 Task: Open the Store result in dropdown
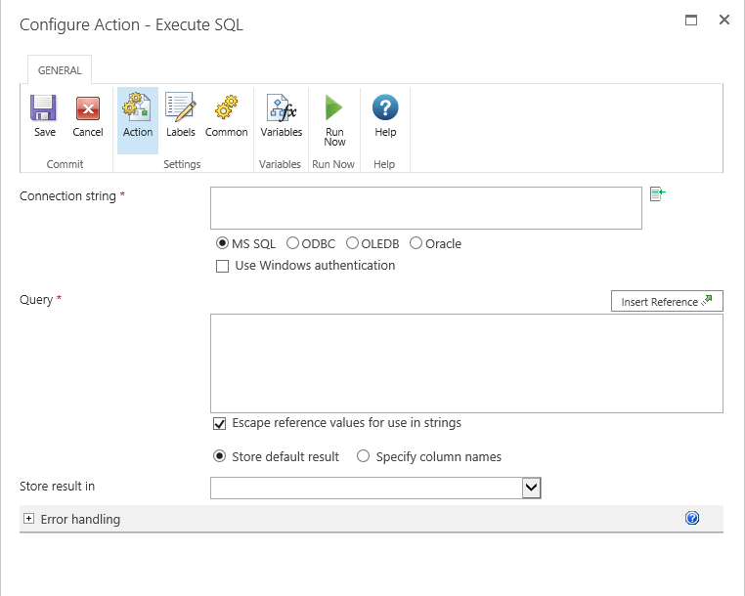[531, 488]
